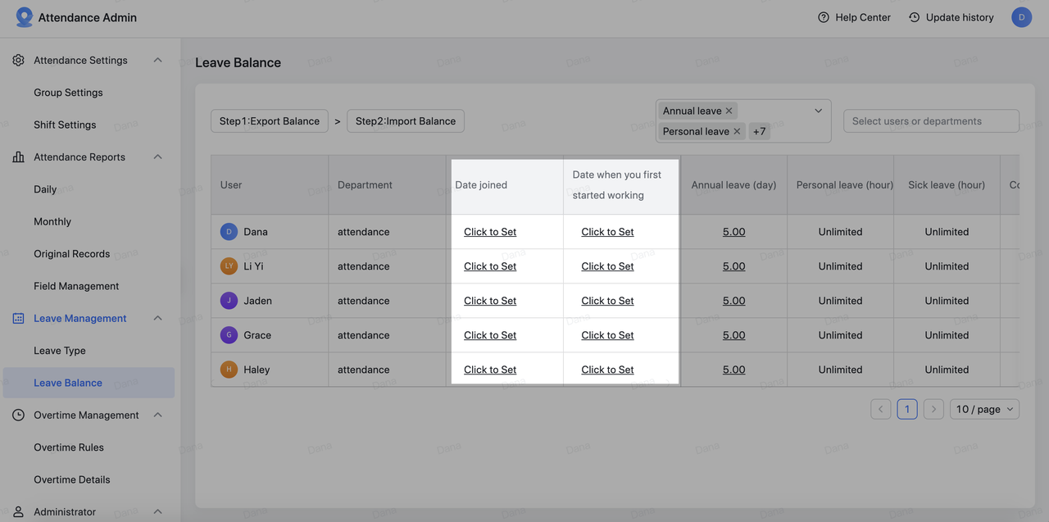Image resolution: width=1049 pixels, height=522 pixels.
Task: Open the 10 / page dropdown
Action: point(984,409)
